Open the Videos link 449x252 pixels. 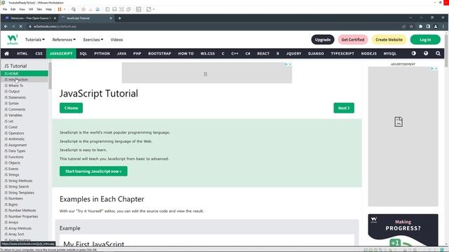point(116,40)
